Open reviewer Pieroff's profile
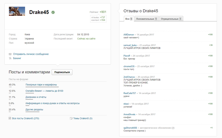The height and width of the screenshot is (138, 222). point(127,56)
